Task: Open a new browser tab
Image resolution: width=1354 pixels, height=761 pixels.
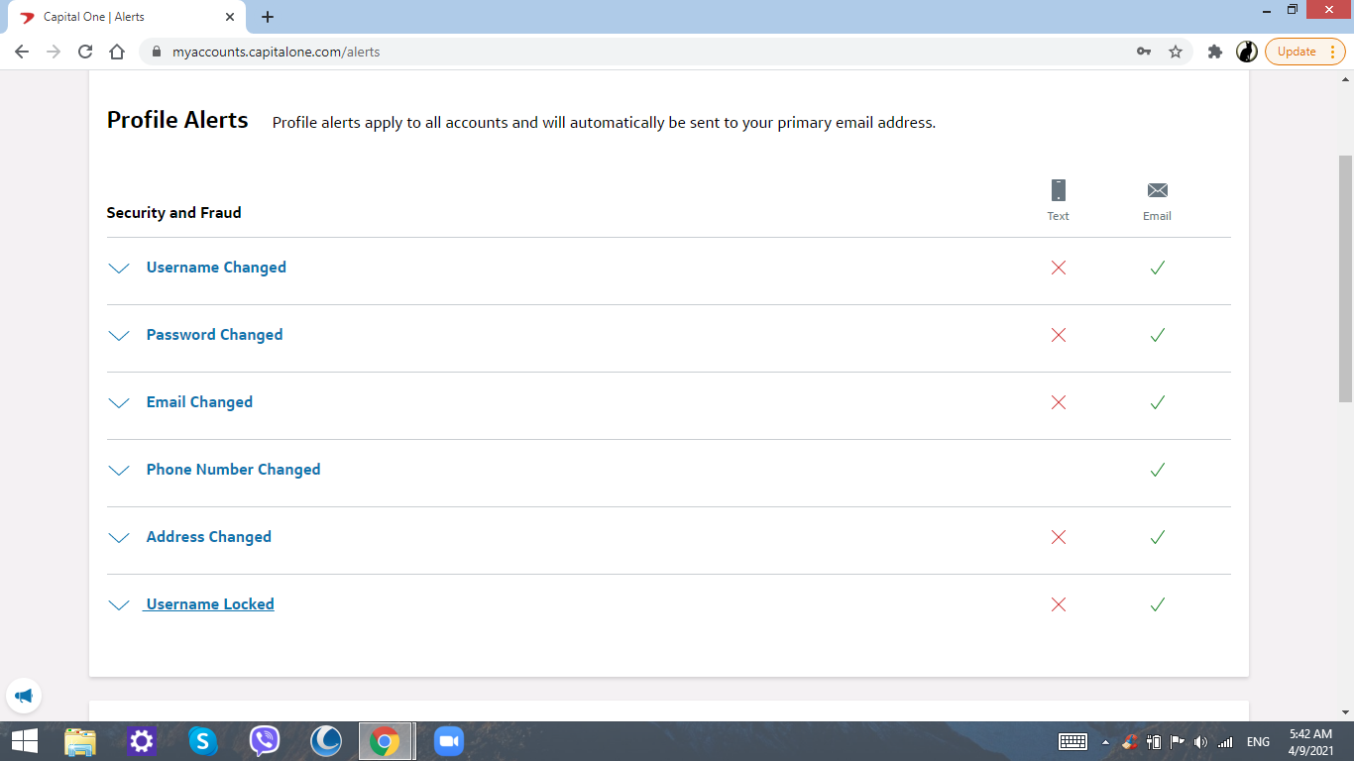Action: point(268,17)
